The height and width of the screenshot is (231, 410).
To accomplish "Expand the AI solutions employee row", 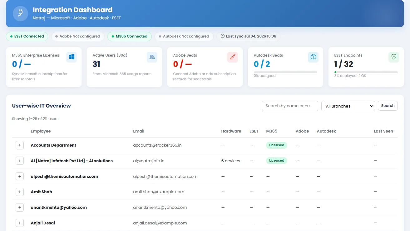I will (20, 161).
